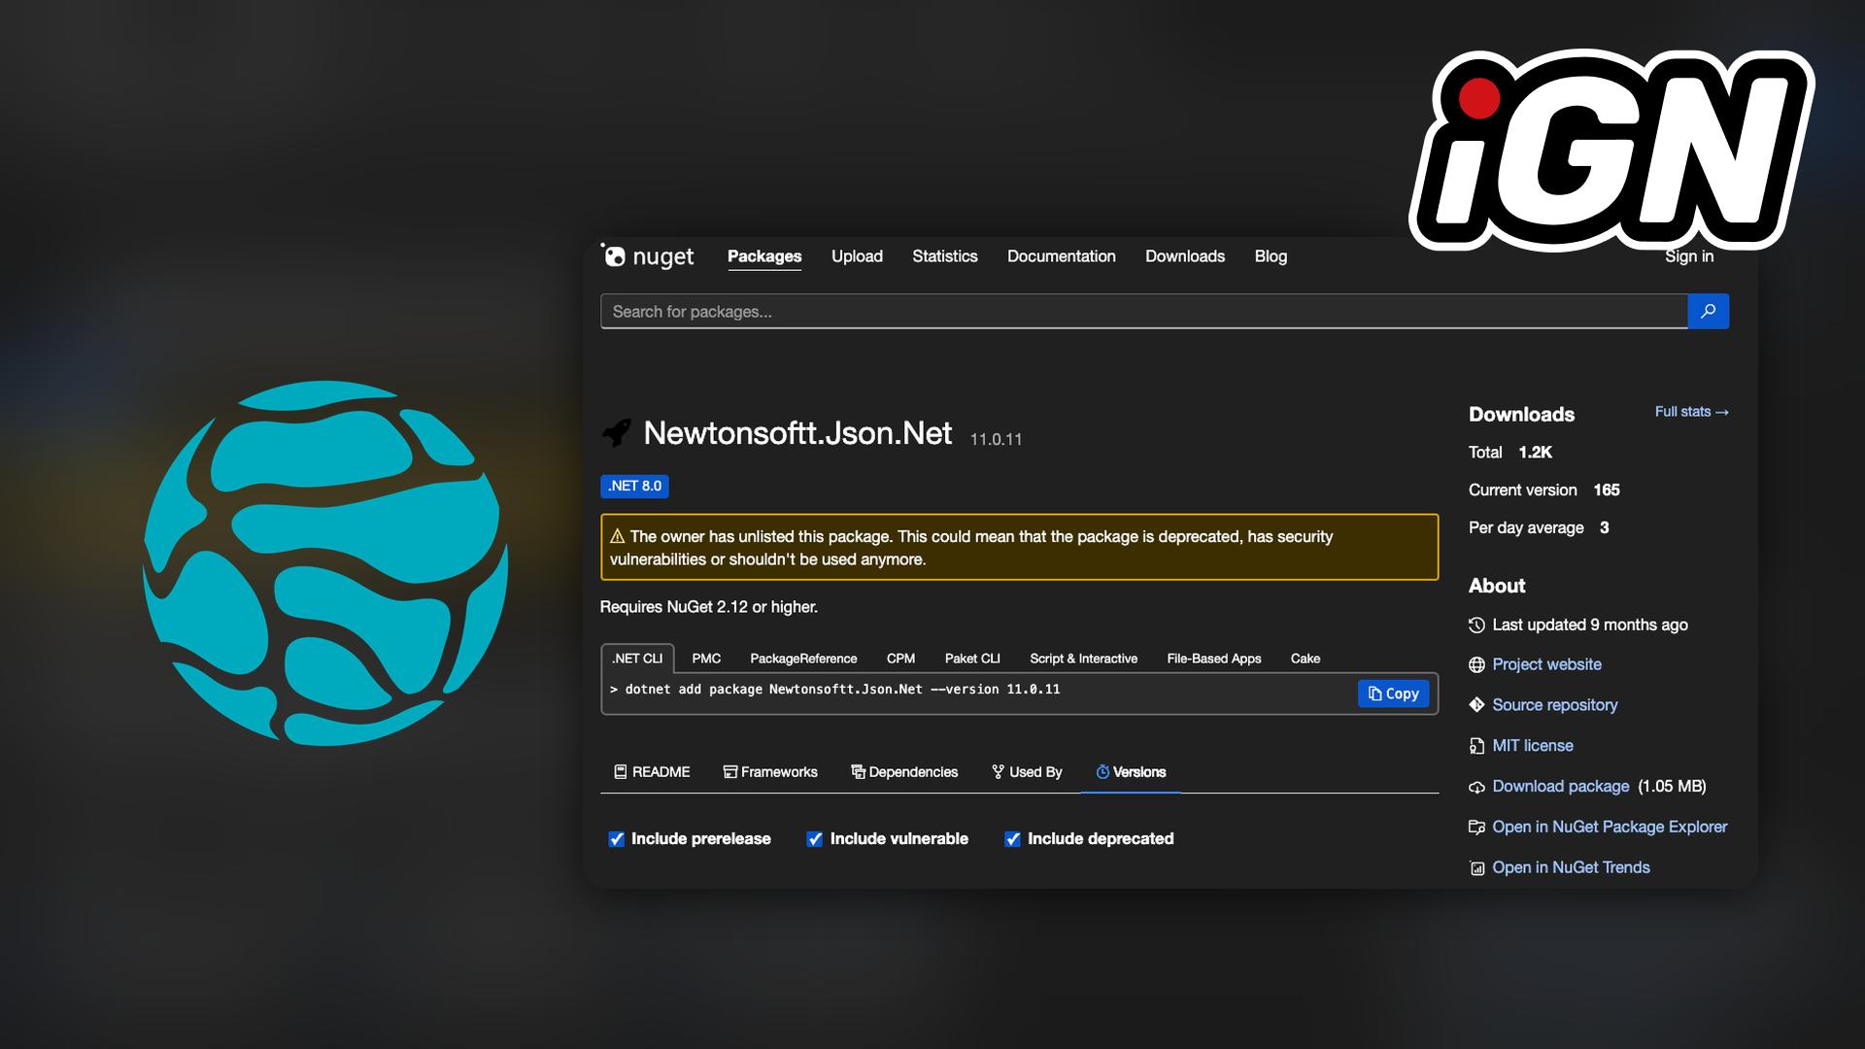
Task: Select the Paket CLI tab
Action: 972,659
